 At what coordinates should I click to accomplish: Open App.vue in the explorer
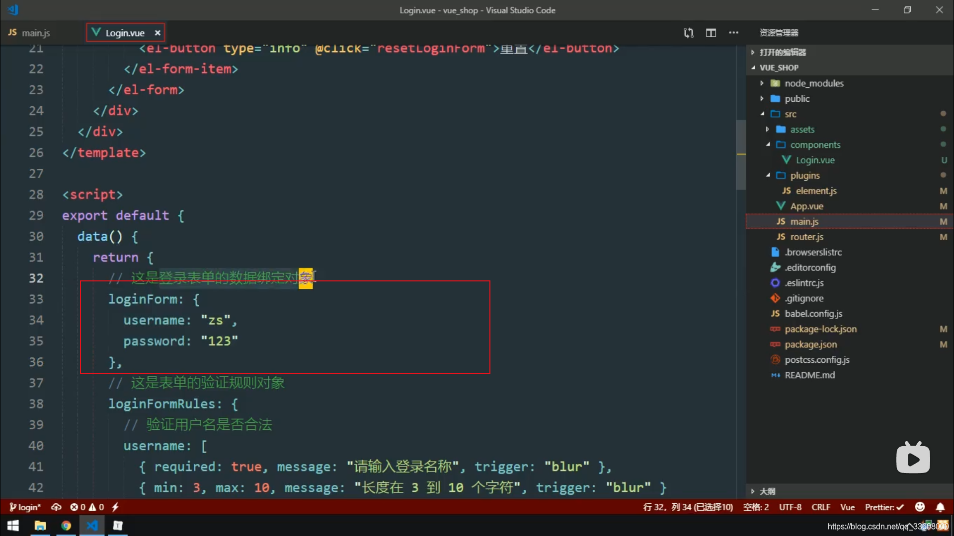tap(806, 206)
